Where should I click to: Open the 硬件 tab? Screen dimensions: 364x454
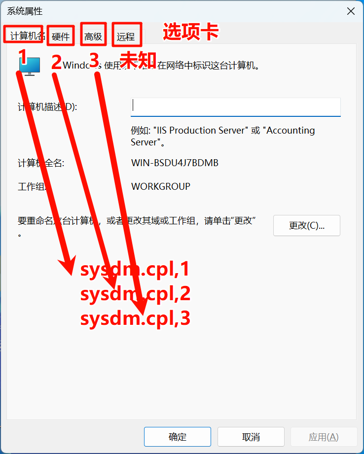[61, 36]
